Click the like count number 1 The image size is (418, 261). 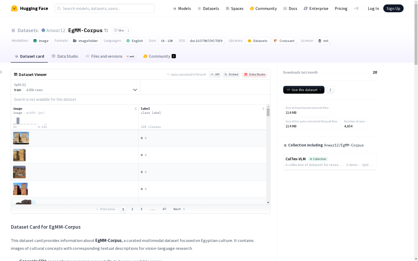pos(128,30)
